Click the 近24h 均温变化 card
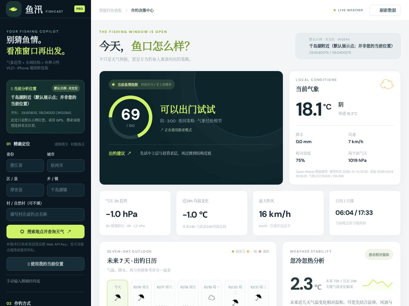The height and width of the screenshot is (306, 409). coord(212,213)
